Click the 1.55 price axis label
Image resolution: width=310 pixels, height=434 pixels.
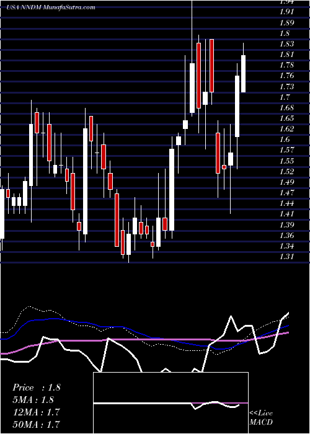tap(286, 161)
